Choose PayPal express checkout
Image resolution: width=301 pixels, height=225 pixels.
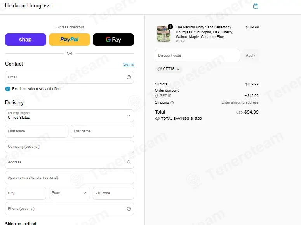coord(70,40)
